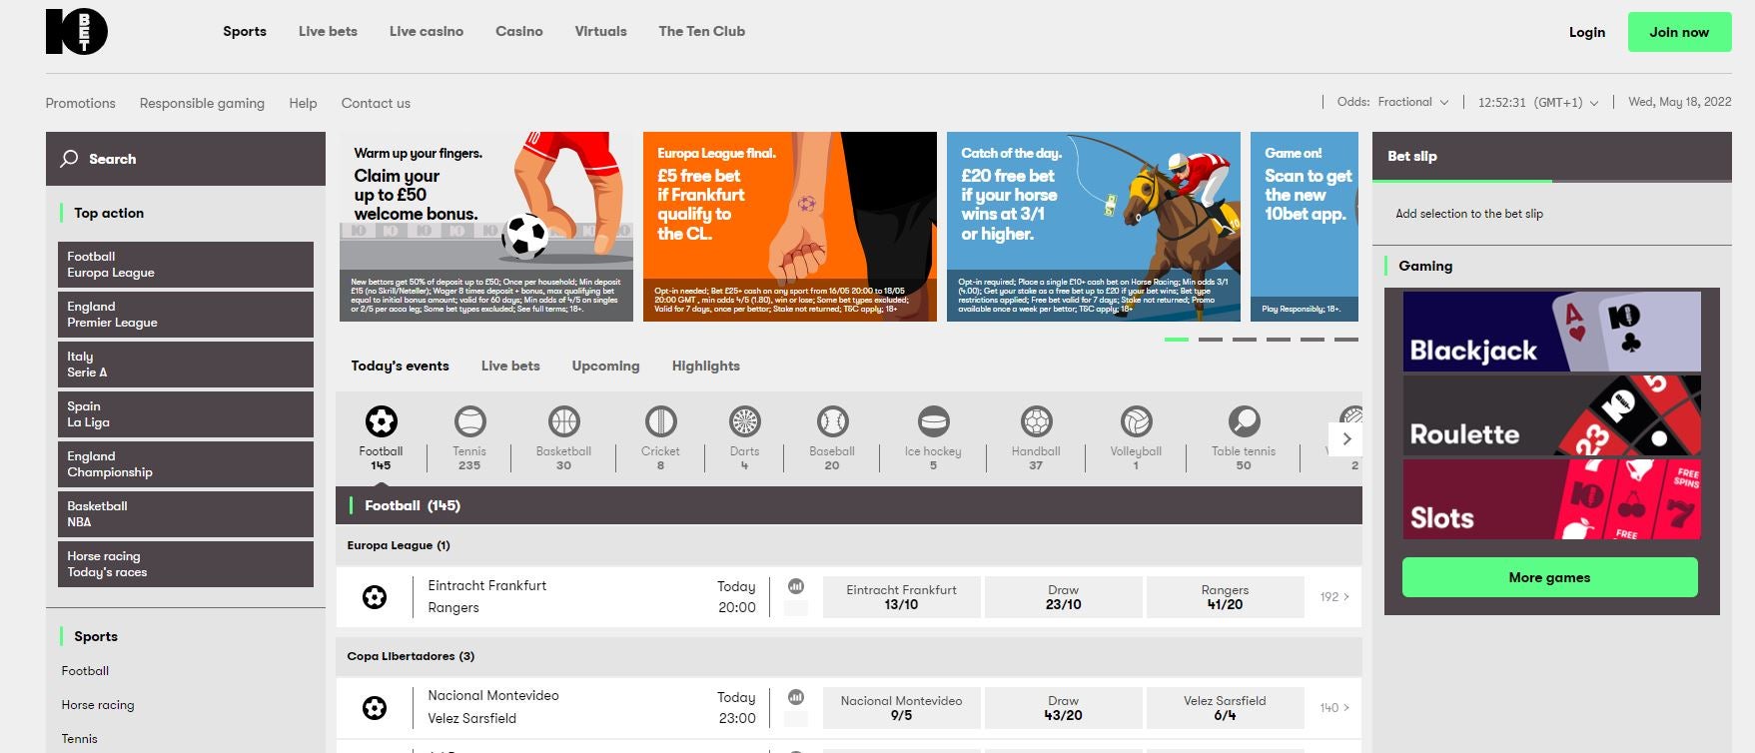Open Football Europa League top action
Viewport: 1755px width, 753px height.
(186, 265)
